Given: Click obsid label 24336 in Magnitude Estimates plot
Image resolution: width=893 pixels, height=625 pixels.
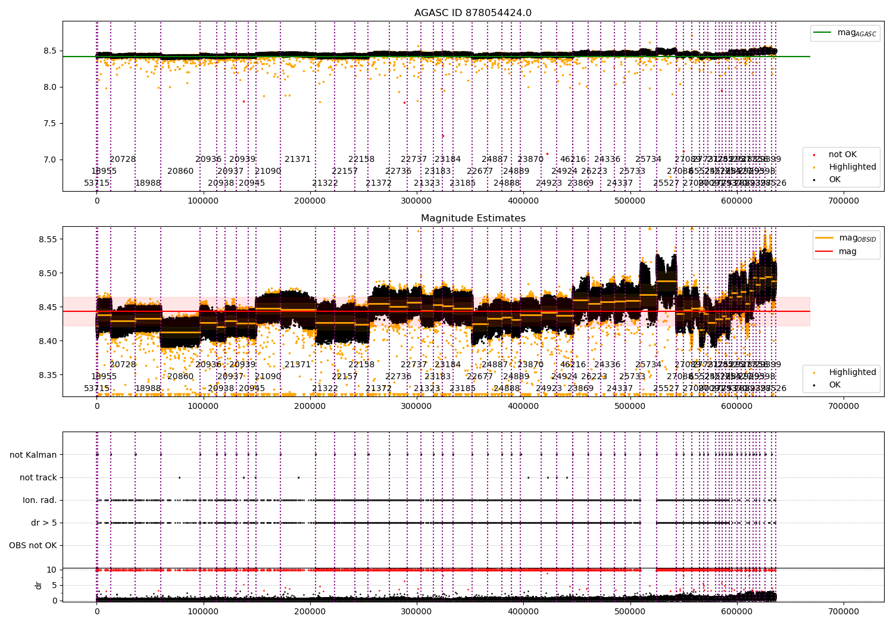Looking at the screenshot, I should click(x=607, y=365).
